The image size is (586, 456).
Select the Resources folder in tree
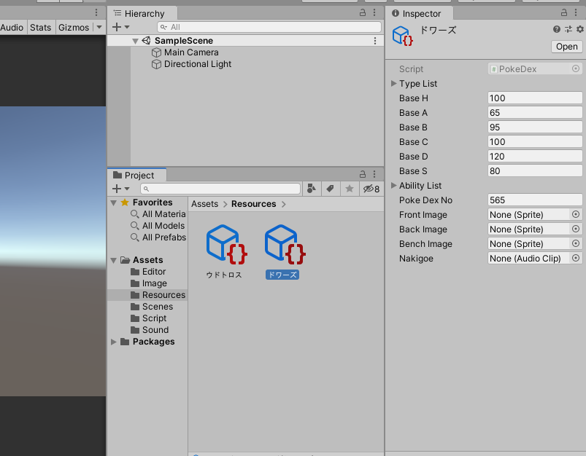(158, 295)
